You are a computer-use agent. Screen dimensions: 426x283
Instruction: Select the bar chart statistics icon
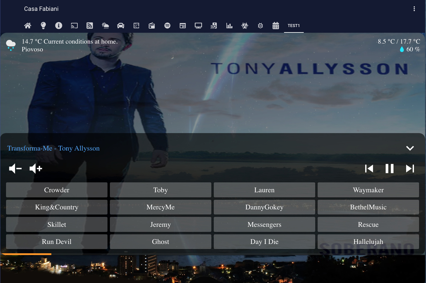tap(229, 26)
